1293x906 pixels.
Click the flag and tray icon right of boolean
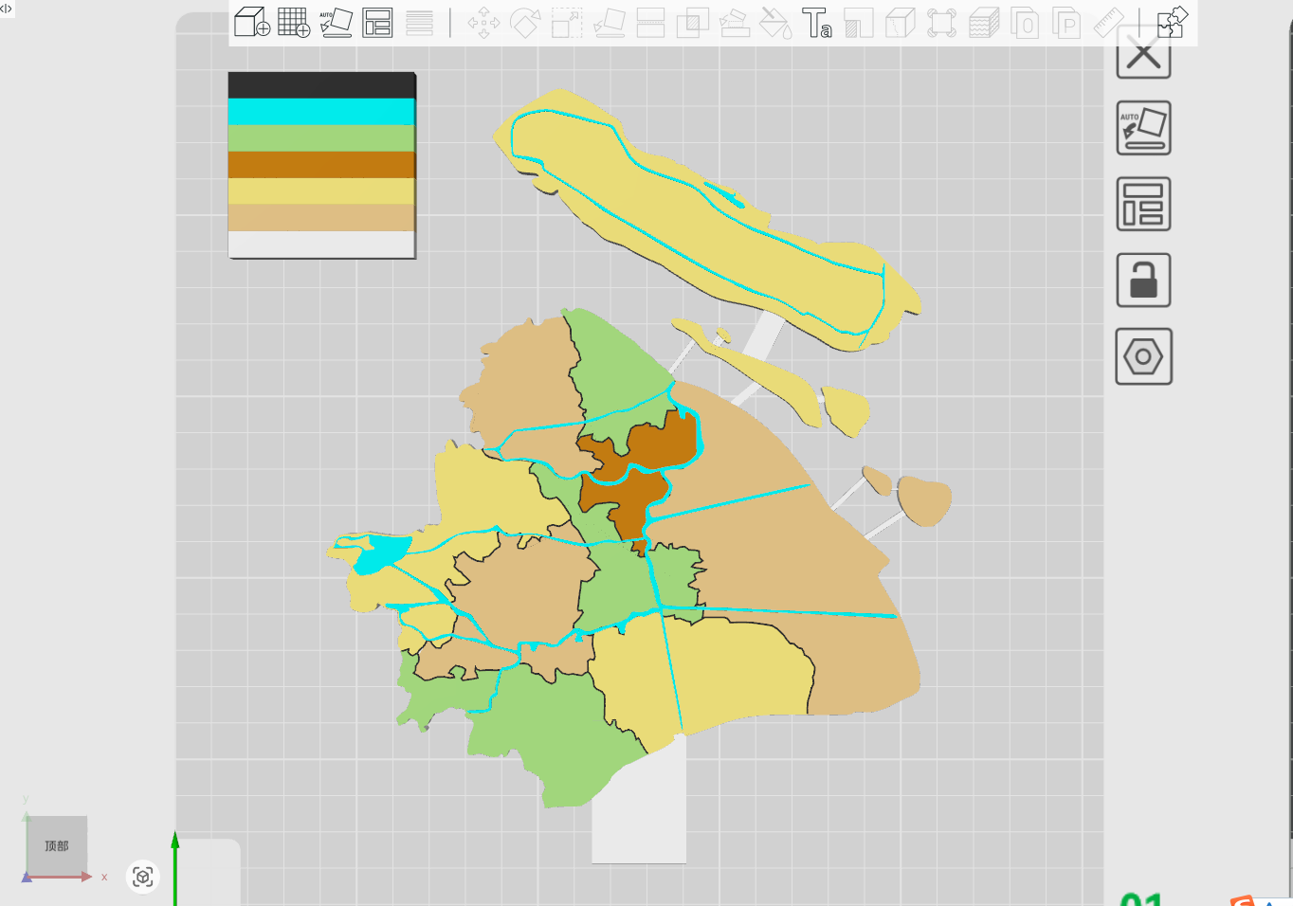[x=735, y=23]
